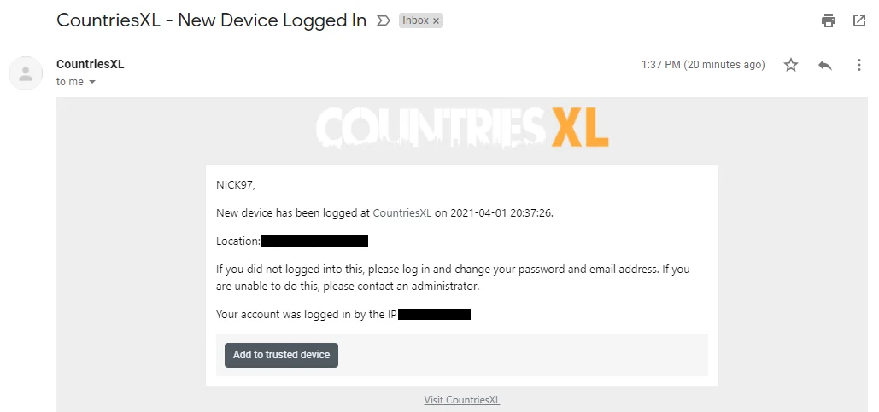Expand recipient details arrow next to "to me"
879x412 pixels.
tap(92, 82)
